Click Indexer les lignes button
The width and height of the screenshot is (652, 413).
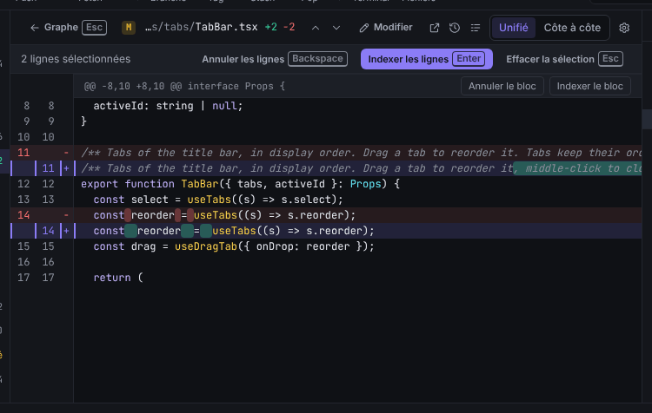click(427, 59)
